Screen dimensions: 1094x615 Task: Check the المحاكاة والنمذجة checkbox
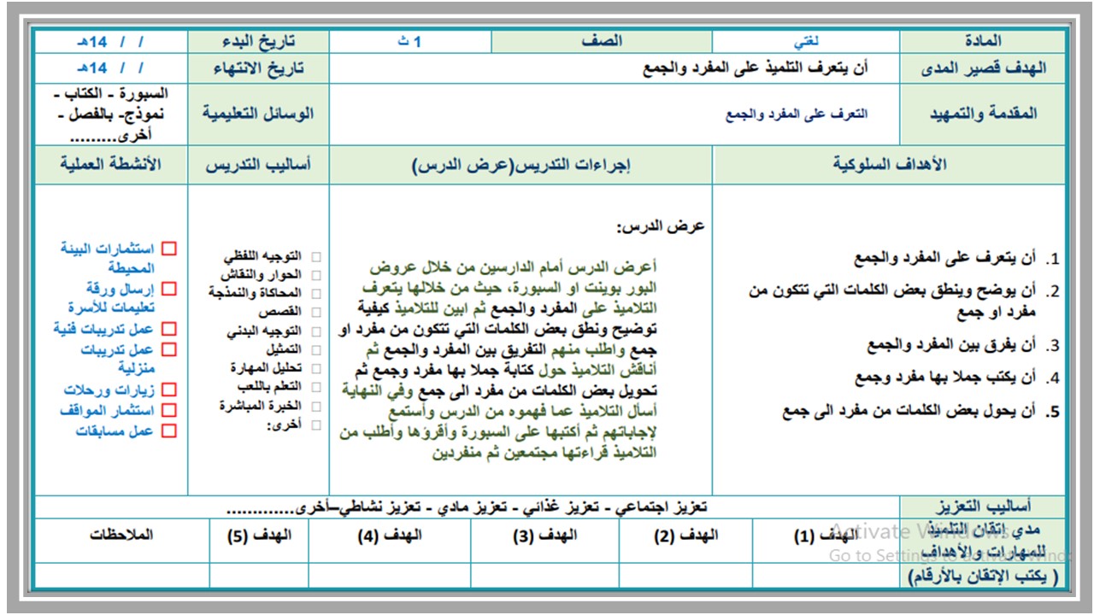click(316, 294)
